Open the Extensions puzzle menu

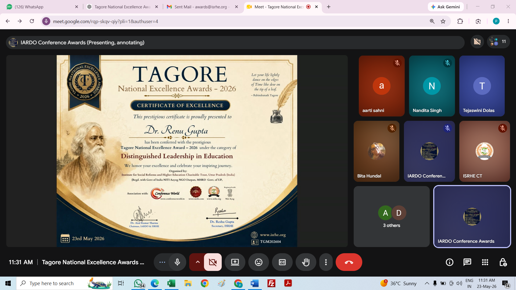[460, 21]
